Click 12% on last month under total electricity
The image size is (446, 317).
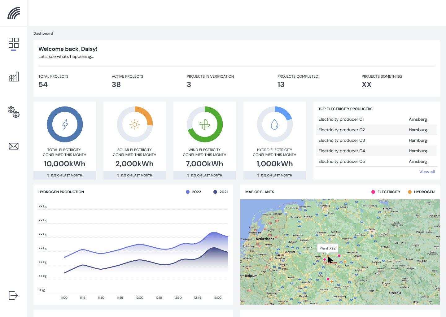click(65, 175)
